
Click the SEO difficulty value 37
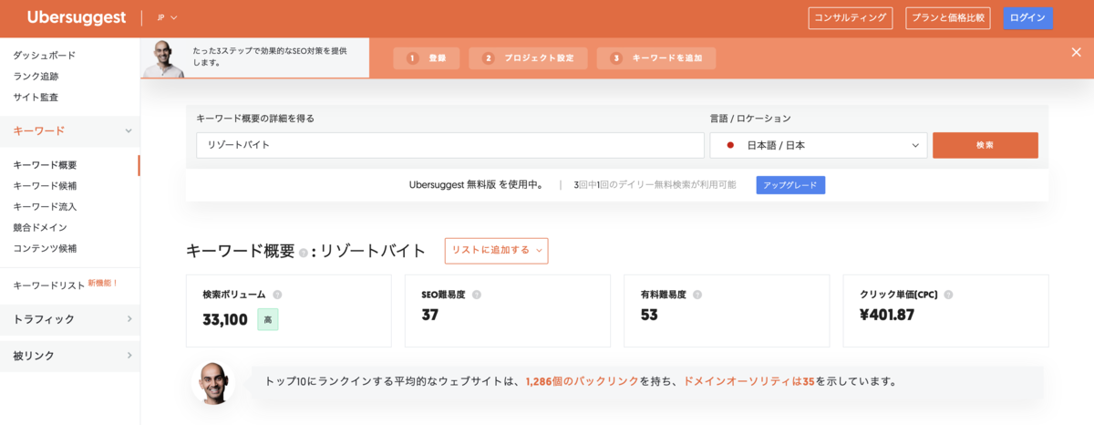pyautogui.click(x=430, y=315)
